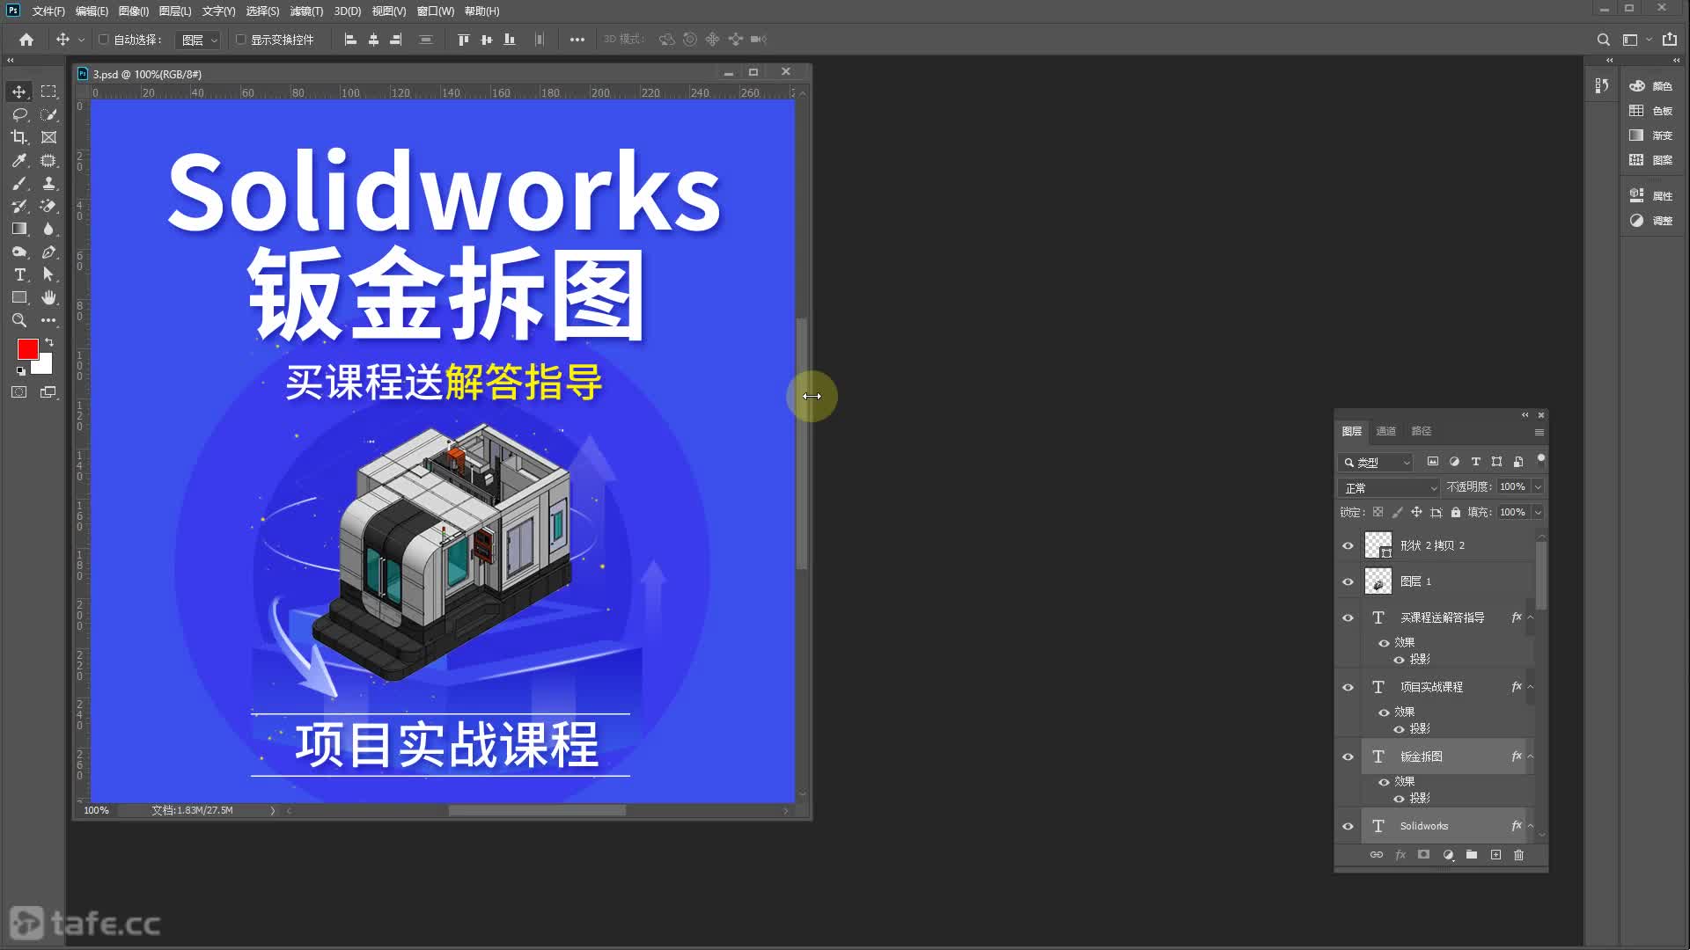This screenshot has height=950, width=1690.
Task: Enable the 自动选择 checkbox
Action: click(x=104, y=40)
